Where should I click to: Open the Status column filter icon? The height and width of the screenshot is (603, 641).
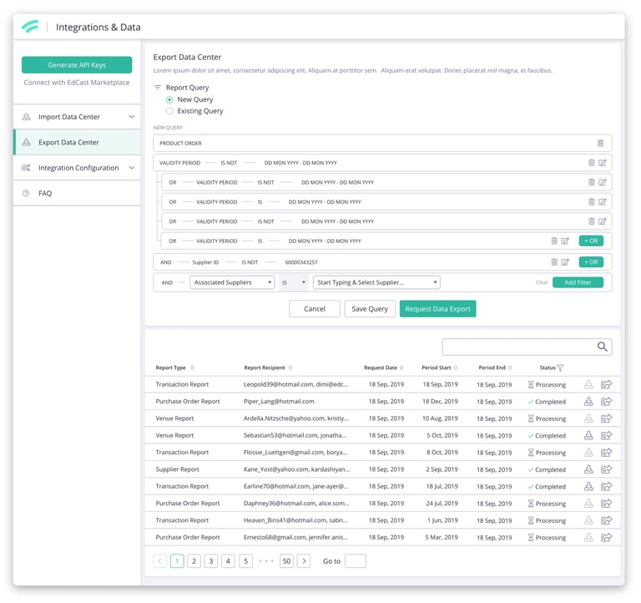[x=561, y=367]
